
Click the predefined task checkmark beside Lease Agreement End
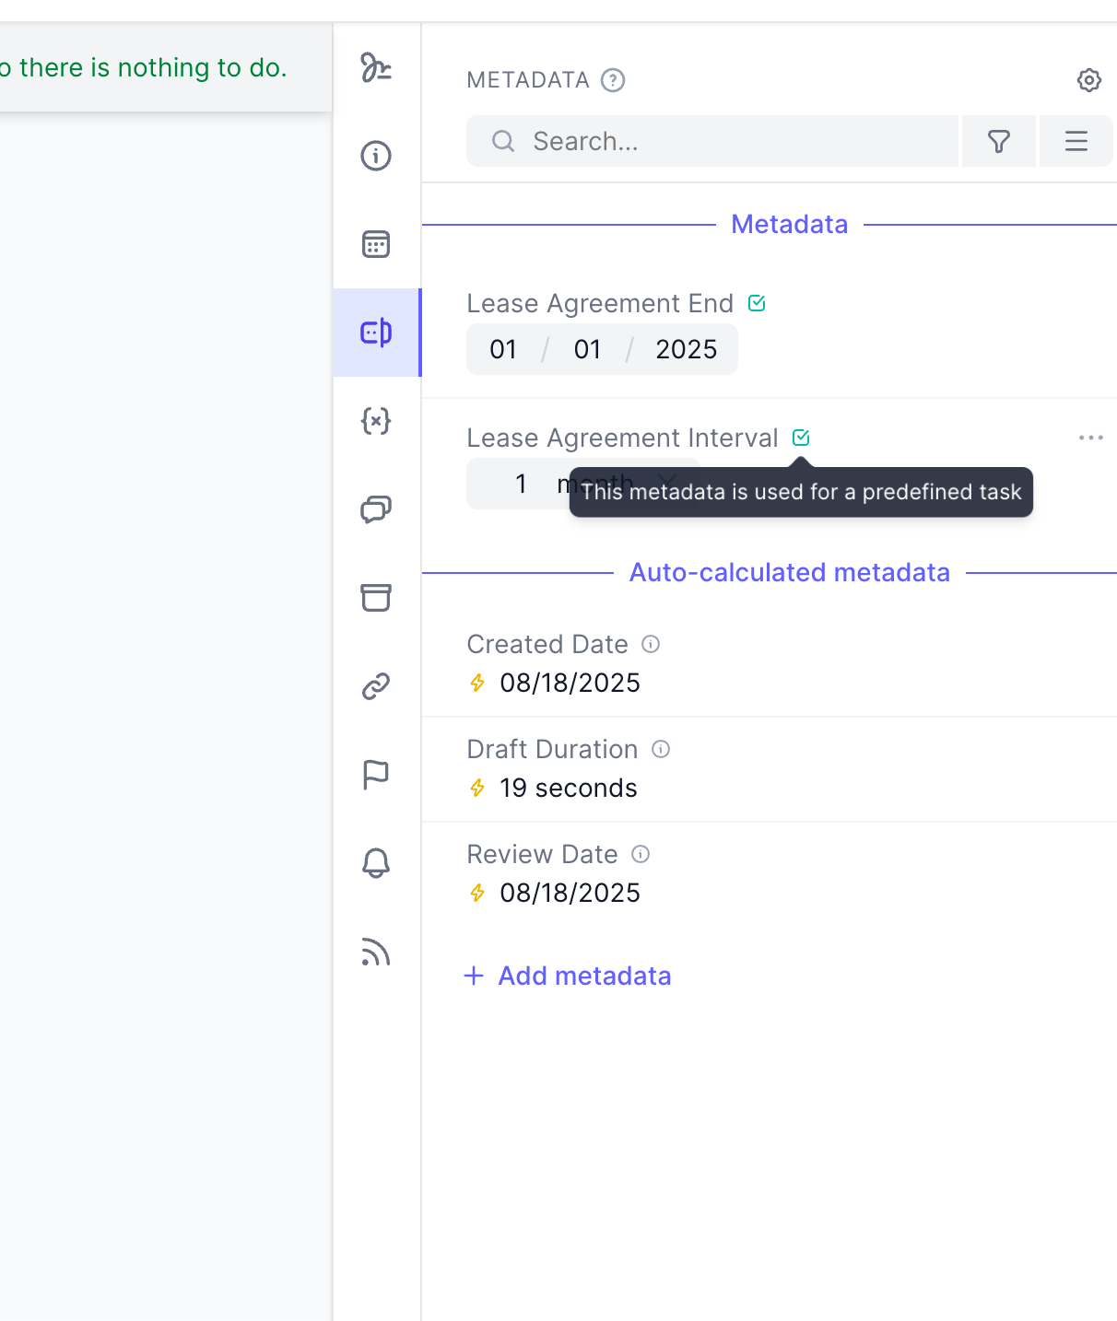[757, 303]
